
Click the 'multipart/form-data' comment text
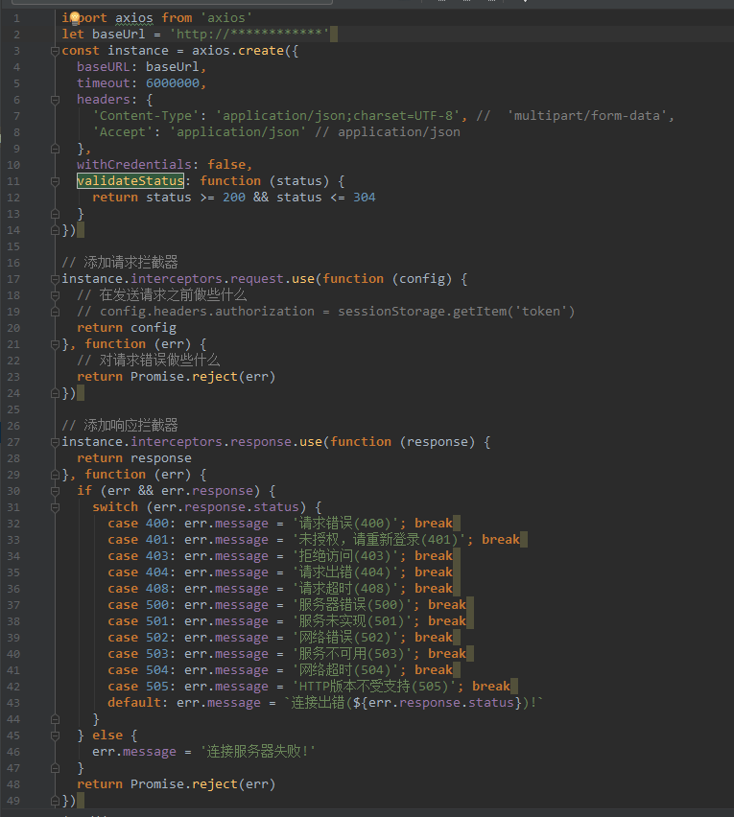(x=587, y=116)
